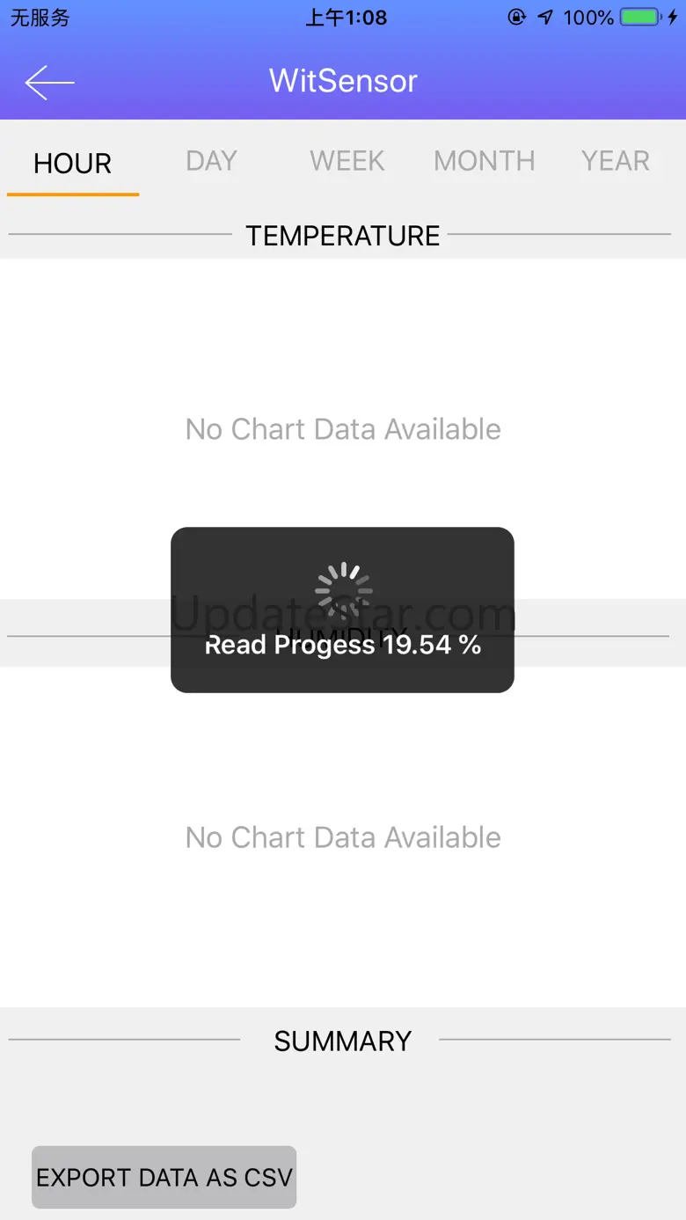The image size is (686, 1220).
Task: Switch to the DAY tab
Action: (x=211, y=161)
